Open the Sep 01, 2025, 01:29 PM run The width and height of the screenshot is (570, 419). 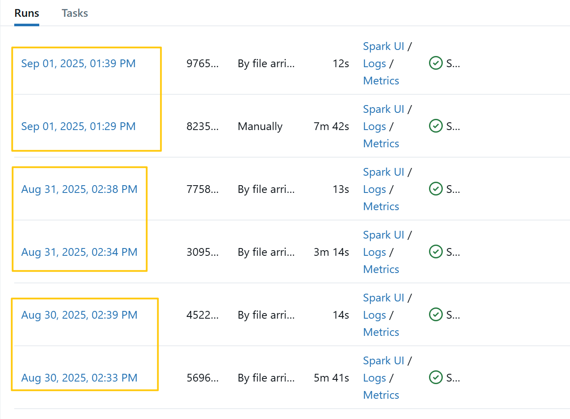click(x=78, y=126)
